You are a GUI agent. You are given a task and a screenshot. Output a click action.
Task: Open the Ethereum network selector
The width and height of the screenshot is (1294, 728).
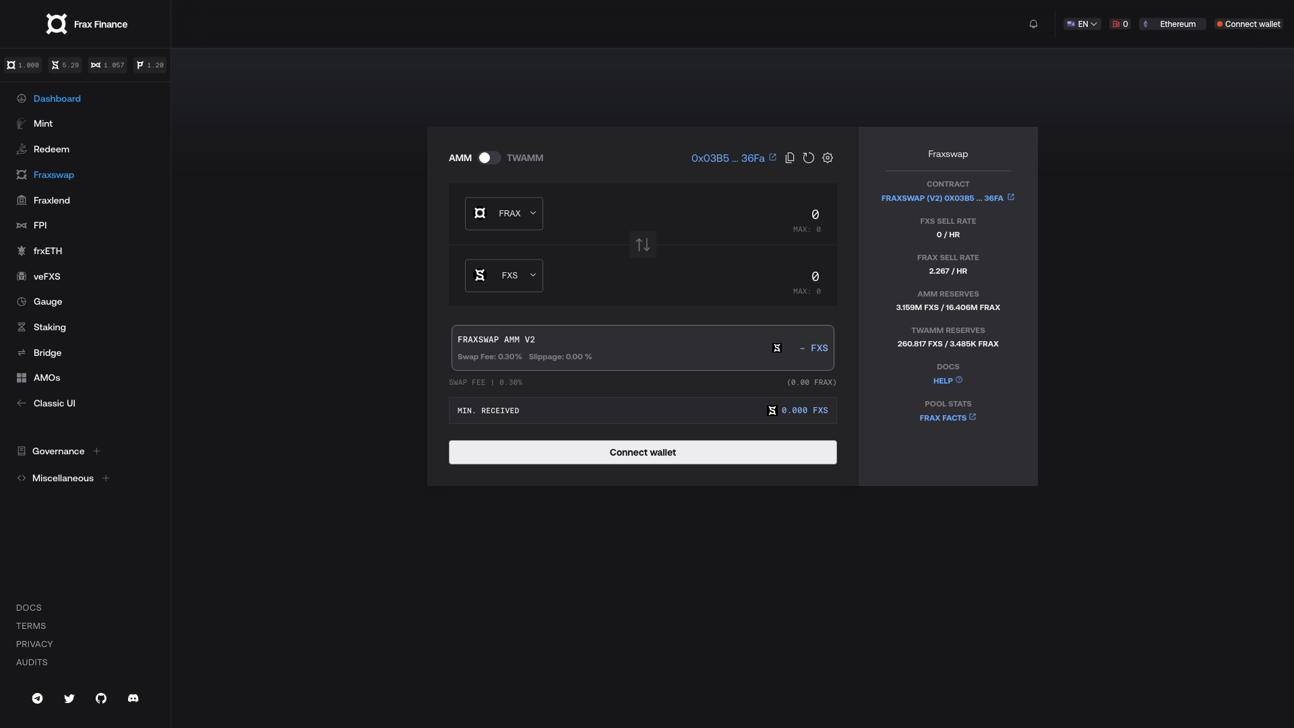click(x=1173, y=24)
